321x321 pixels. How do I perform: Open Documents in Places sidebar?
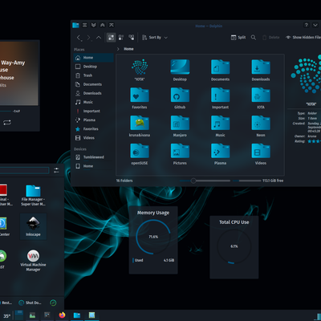(94, 84)
